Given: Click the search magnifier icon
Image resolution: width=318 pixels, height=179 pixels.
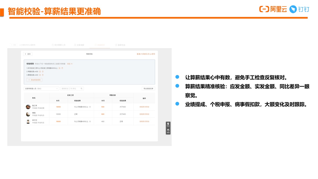Looking at the screenshot, I should tap(81, 89).
